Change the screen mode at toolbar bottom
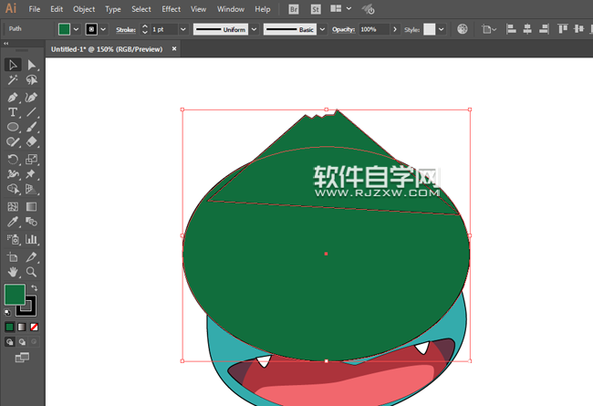 (x=22, y=358)
